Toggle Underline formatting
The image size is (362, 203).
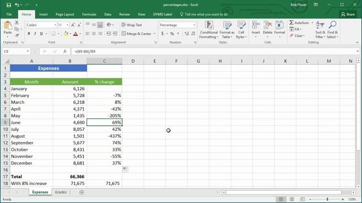pyautogui.click(x=41, y=34)
